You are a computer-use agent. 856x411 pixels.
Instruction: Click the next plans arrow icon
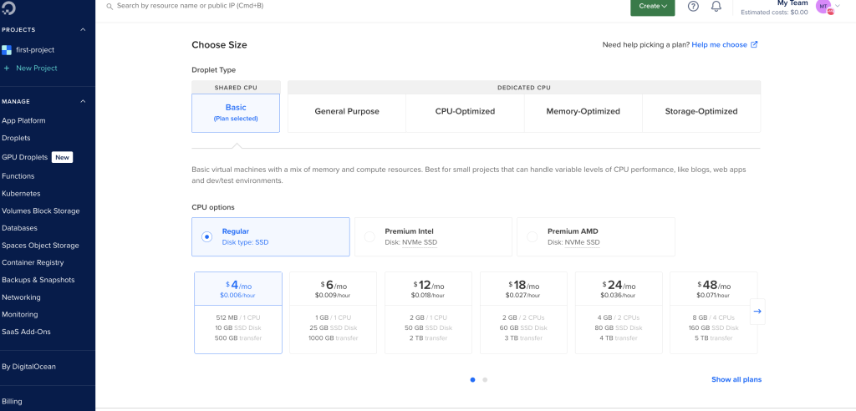757,311
